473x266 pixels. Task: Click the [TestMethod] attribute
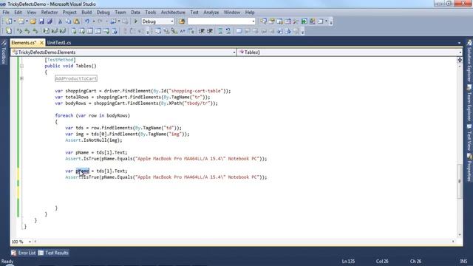(x=61, y=60)
